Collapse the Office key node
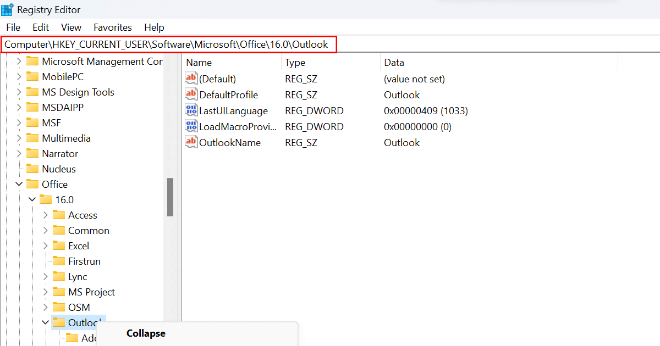This screenshot has width=660, height=346. tap(19, 185)
